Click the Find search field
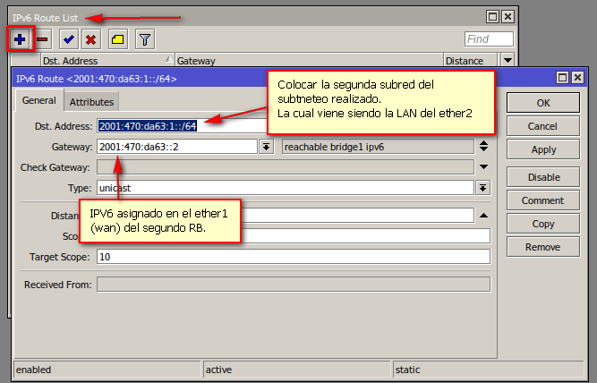The image size is (597, 383). coord(489,38)
